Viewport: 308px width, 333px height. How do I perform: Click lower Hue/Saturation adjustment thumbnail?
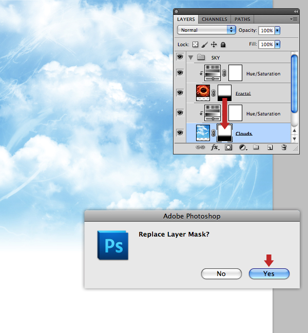[213, 113]
